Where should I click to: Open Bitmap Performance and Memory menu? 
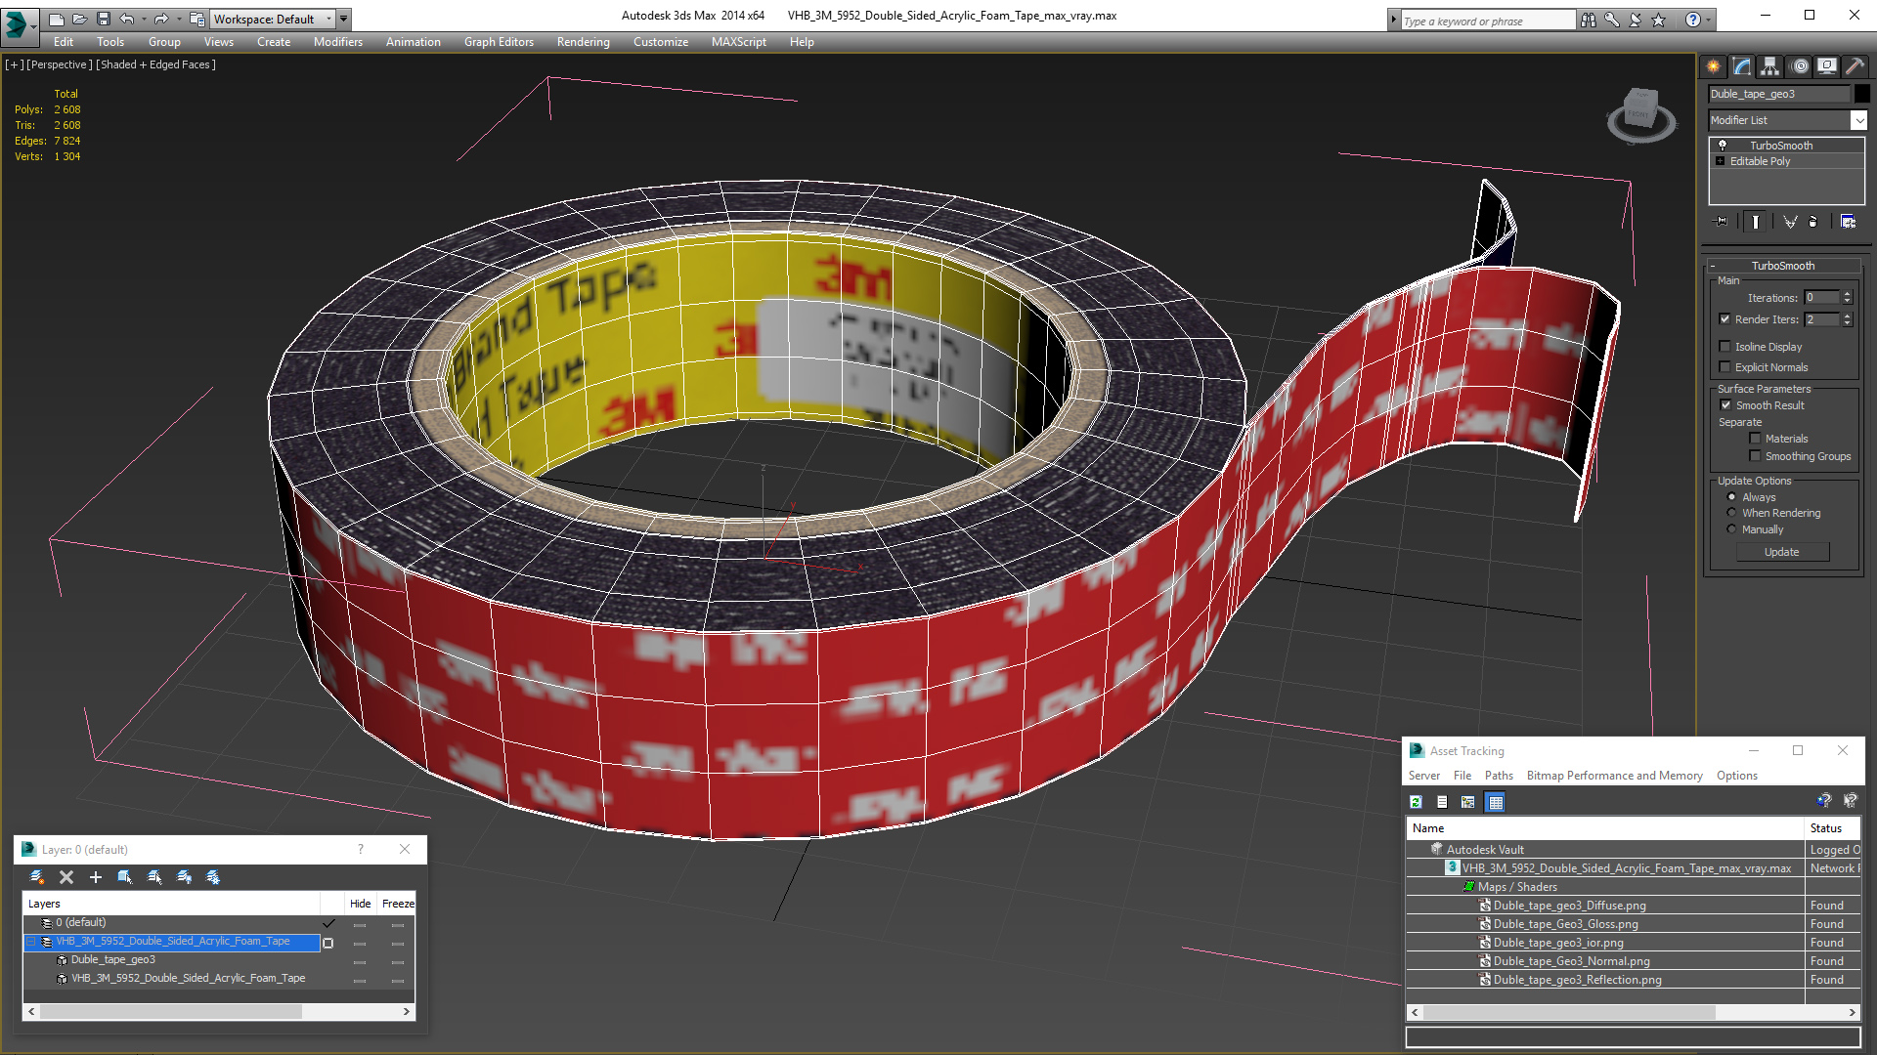pos(1614,776)
